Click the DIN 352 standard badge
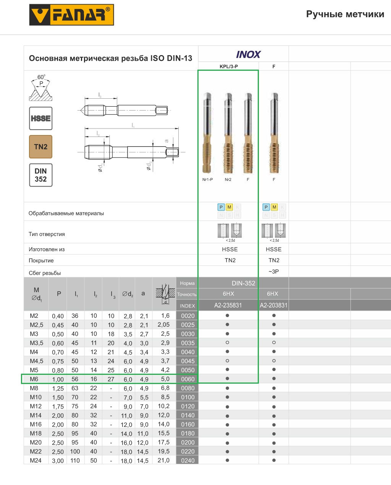 click(x=41, y=175)
